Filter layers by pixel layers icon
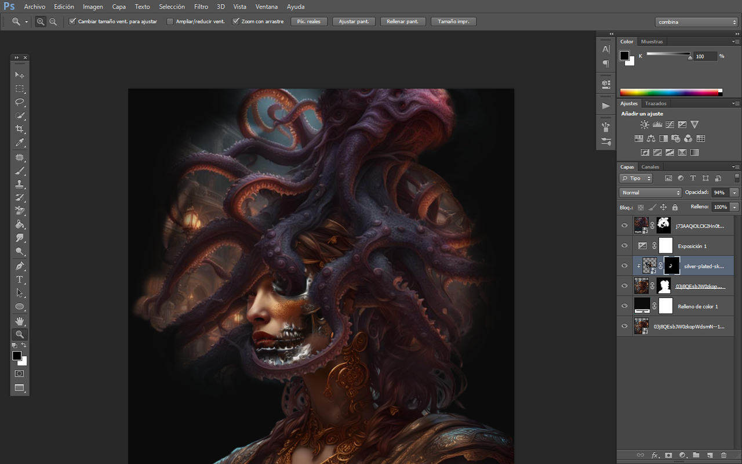 668,178
